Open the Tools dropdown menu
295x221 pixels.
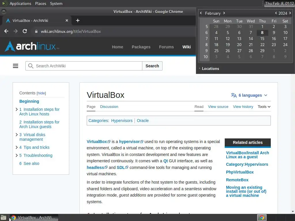pyautogui.click(x=264, y=107)
